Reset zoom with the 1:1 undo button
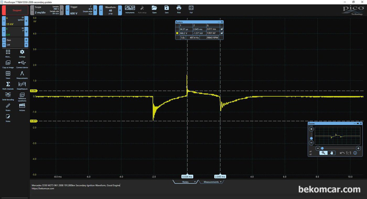 pos(346,153)
